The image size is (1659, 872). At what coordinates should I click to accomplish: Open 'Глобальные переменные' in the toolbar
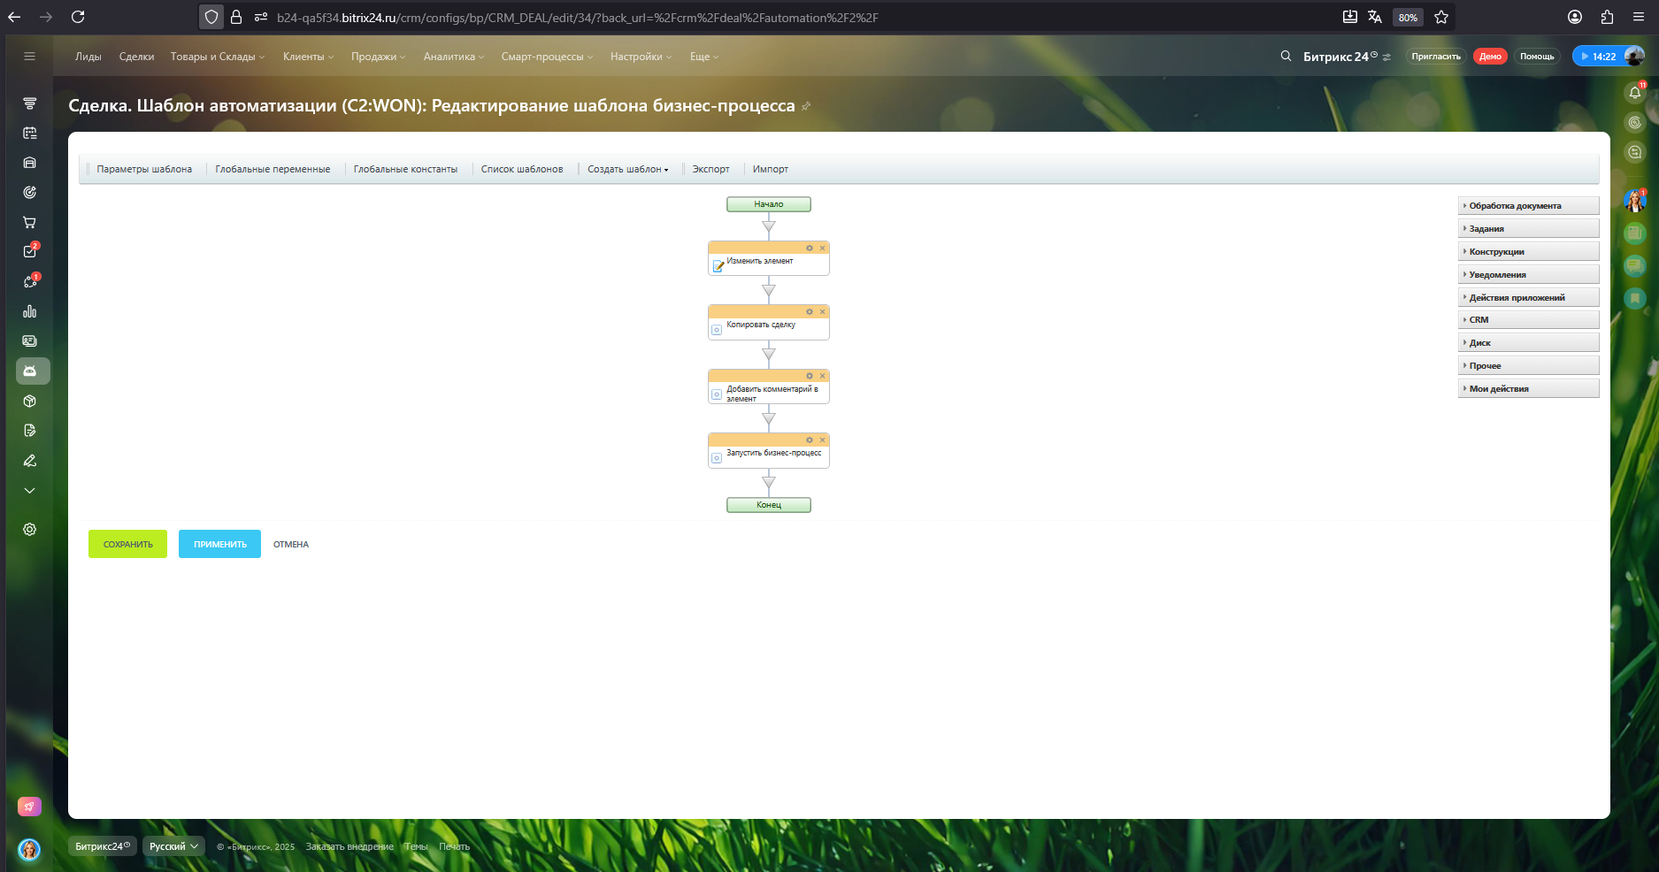coord(273,169)
